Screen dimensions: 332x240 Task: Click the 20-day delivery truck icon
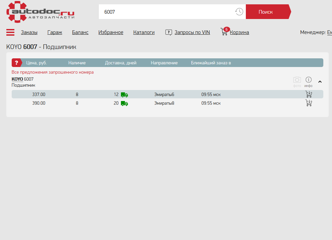pyautogui.click(x=124, y=103)
